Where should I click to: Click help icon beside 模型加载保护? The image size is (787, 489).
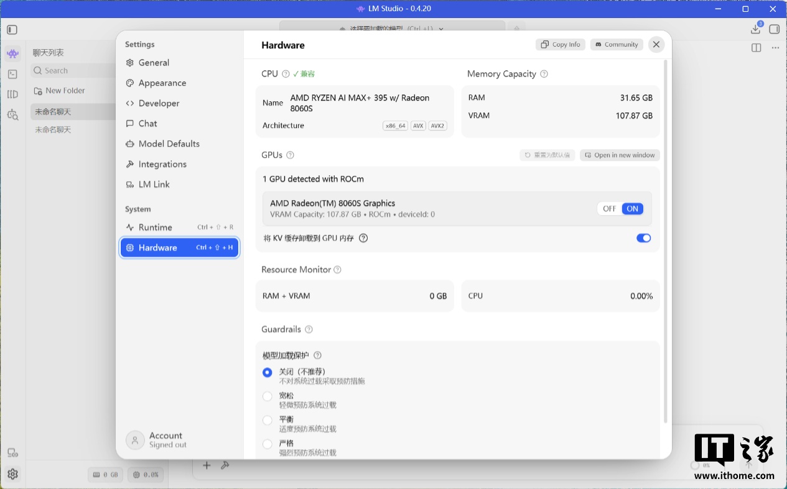[x=317, y=355]
